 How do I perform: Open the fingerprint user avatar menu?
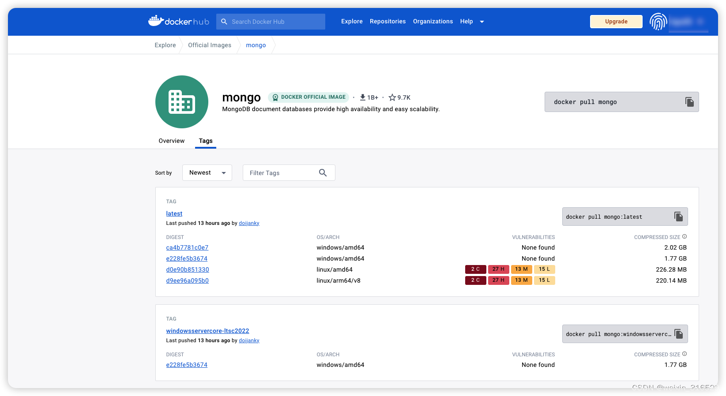(658, 22)
